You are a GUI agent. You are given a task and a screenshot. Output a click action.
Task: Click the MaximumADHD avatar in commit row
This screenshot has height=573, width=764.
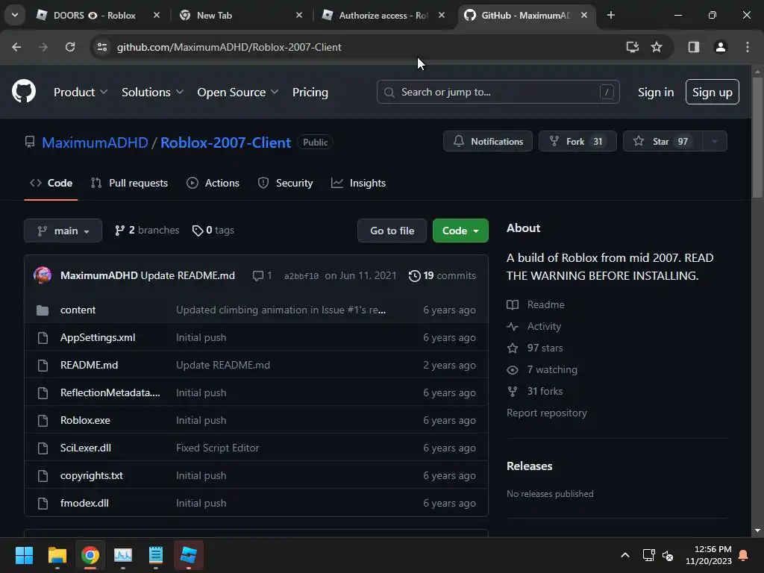click(43, 275)
